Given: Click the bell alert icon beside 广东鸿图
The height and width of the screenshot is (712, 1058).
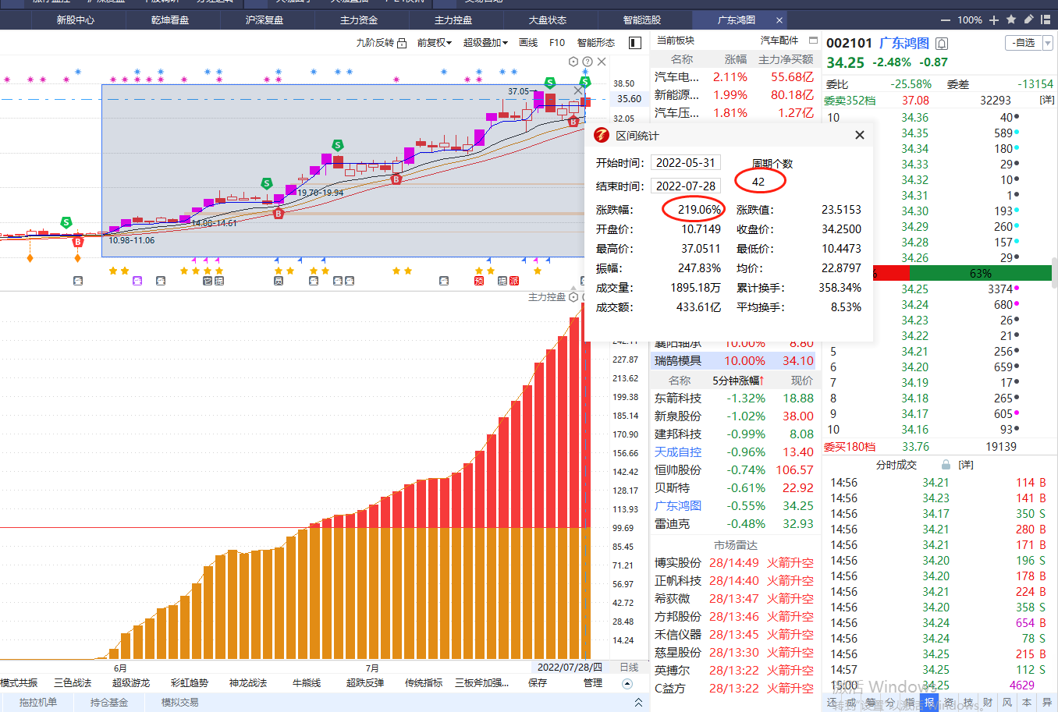Looking at the screenshot, I should [x=942, y=44].
